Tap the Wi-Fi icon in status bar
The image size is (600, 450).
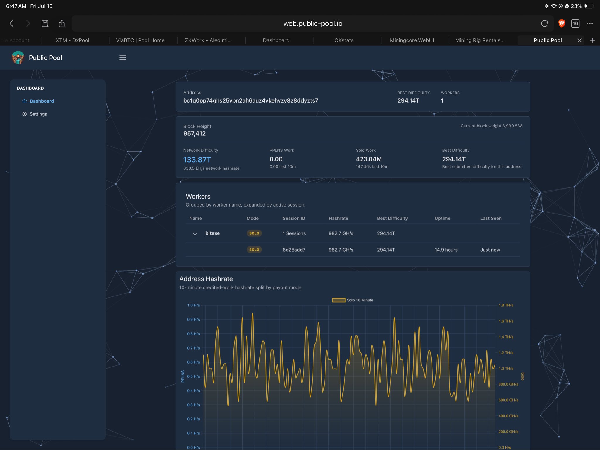tap(554, 6)
